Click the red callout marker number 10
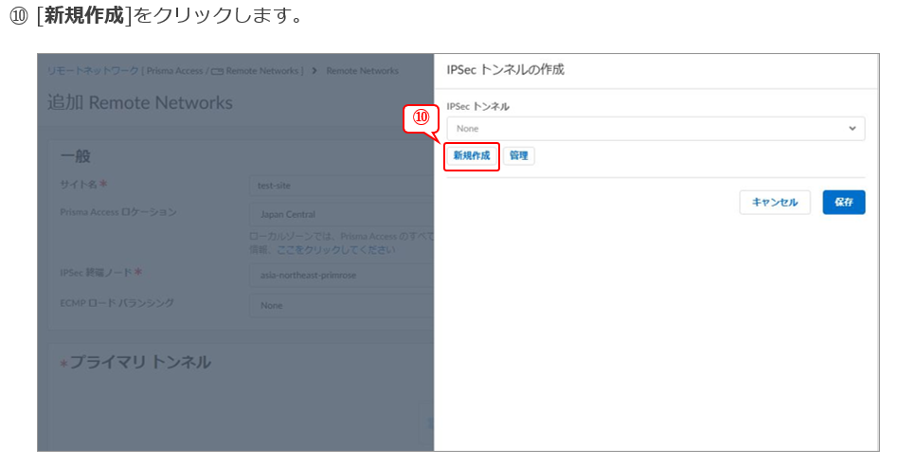898x467 pixels. (421, 117)
